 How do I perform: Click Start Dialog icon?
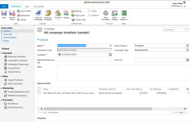coord(114,13)
